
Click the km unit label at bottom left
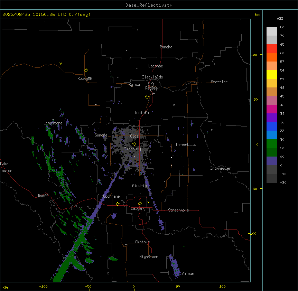point(5,287)
